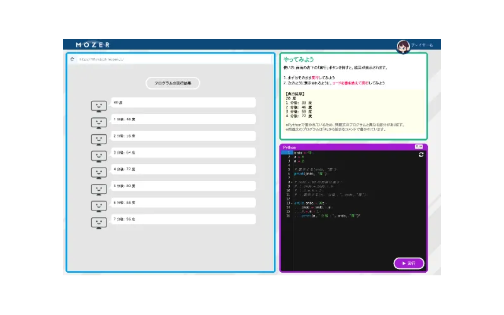The width and height of the screenshot is (504, 315).
Task: Click the monitor icon beside "4 分後: 72 度"
Action: 98,173
